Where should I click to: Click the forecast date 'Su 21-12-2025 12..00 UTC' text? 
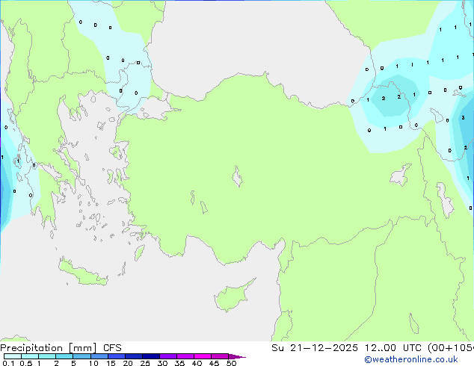[x=346, y=348]
